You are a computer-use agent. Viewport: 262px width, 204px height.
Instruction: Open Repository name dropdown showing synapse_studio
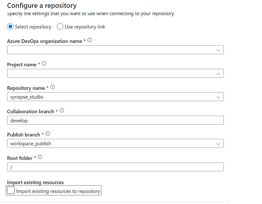(115, 97)
